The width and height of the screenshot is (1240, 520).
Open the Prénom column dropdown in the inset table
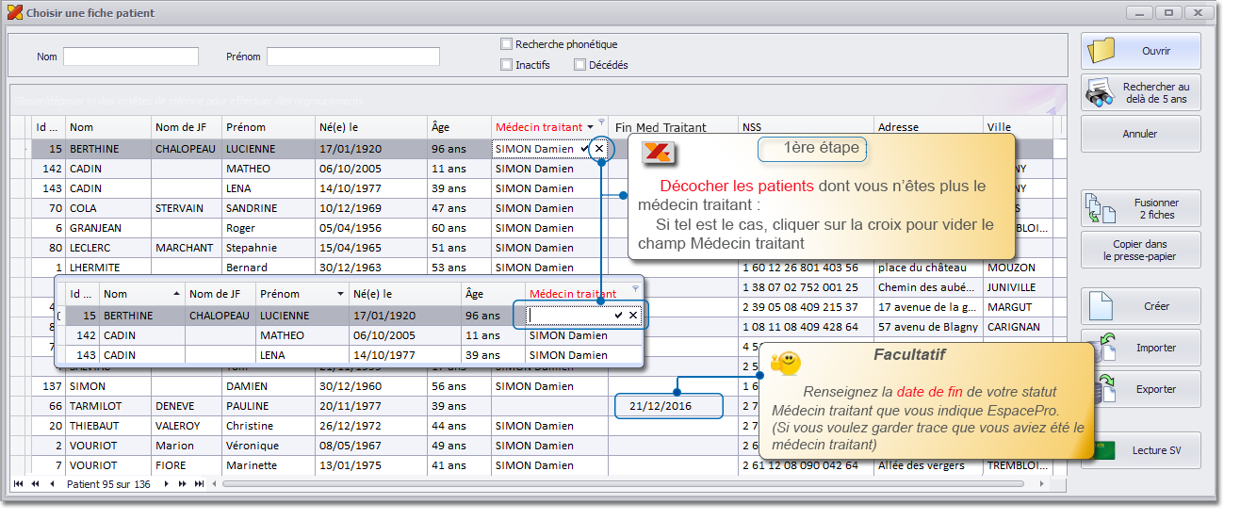pyautogui.click(x=339, y=294)
